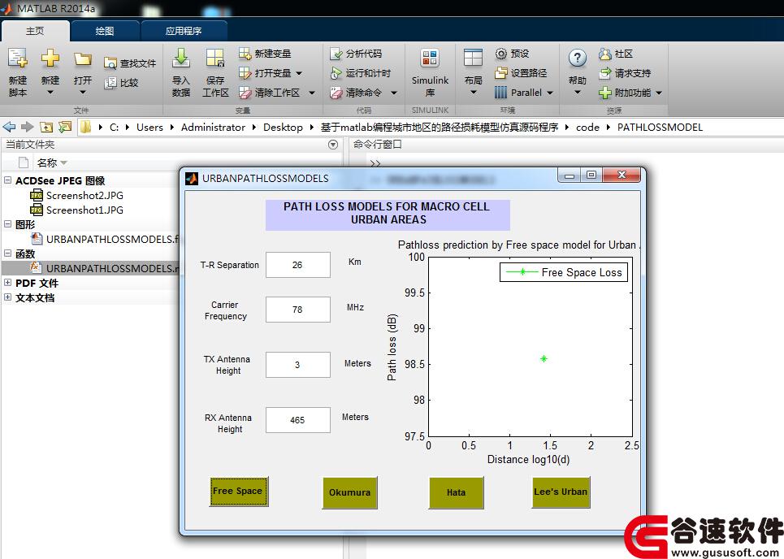This screenshot has height=559, width=784.
Task: Open the Clear Workspace (清除工作区) dropdown arrow
Action: pos(312,93)
